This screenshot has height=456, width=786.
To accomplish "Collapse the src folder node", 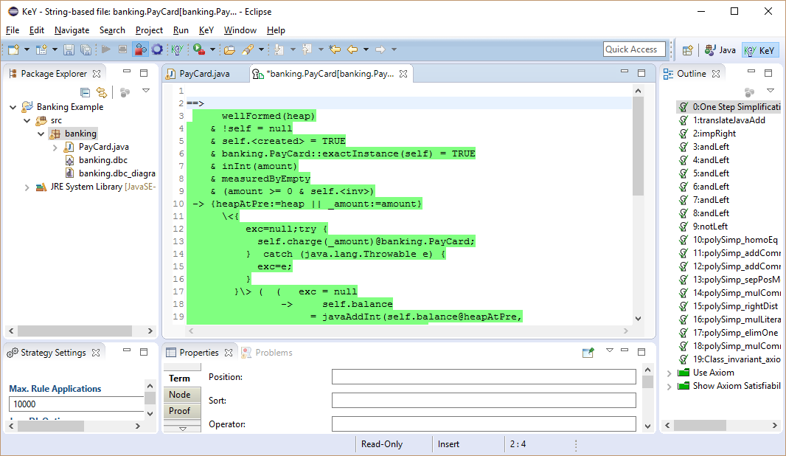I will coord(27,120).
